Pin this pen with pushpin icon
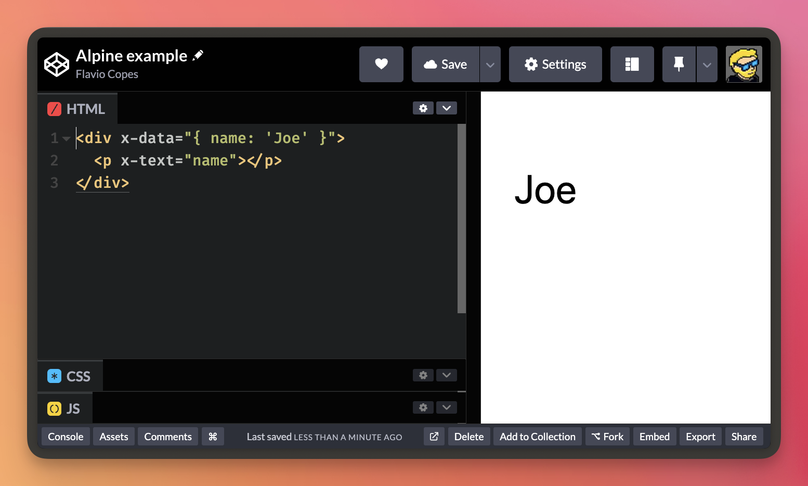This screenshot has width=808, height=486. coord(679,64)
